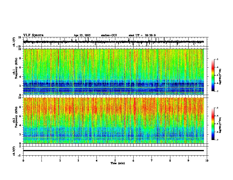This screenshot has height=180, width=233.
Task: Select the date text "Apr. 23, 2025"
Action: 82,35
